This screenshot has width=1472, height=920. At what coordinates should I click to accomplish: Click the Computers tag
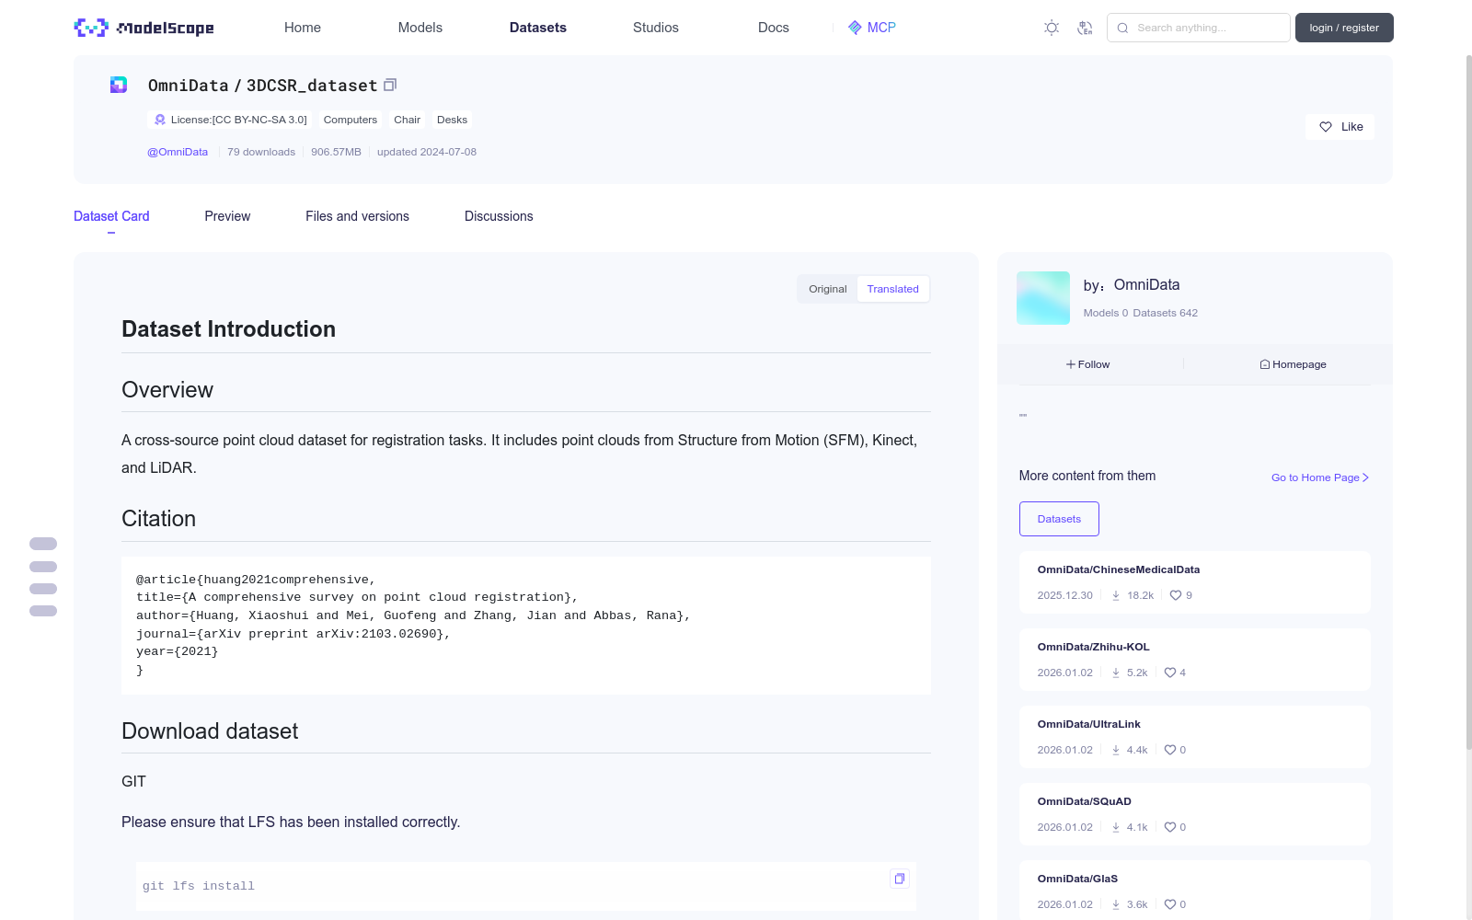(351, 120)
